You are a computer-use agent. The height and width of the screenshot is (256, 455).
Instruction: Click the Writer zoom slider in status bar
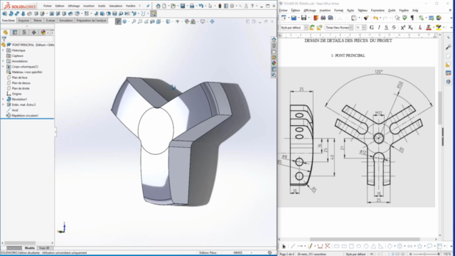pyautogui.click(x=424, y=254)
